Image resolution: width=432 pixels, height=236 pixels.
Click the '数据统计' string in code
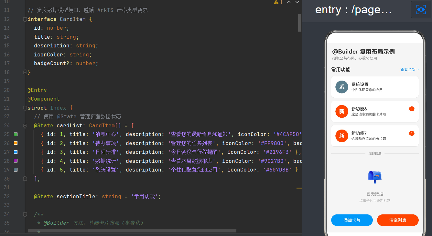click(x=106, y=161)
